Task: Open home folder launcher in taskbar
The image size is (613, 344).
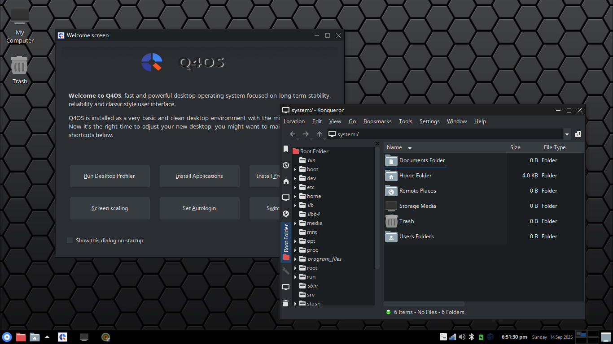Action: pos(35,337)
